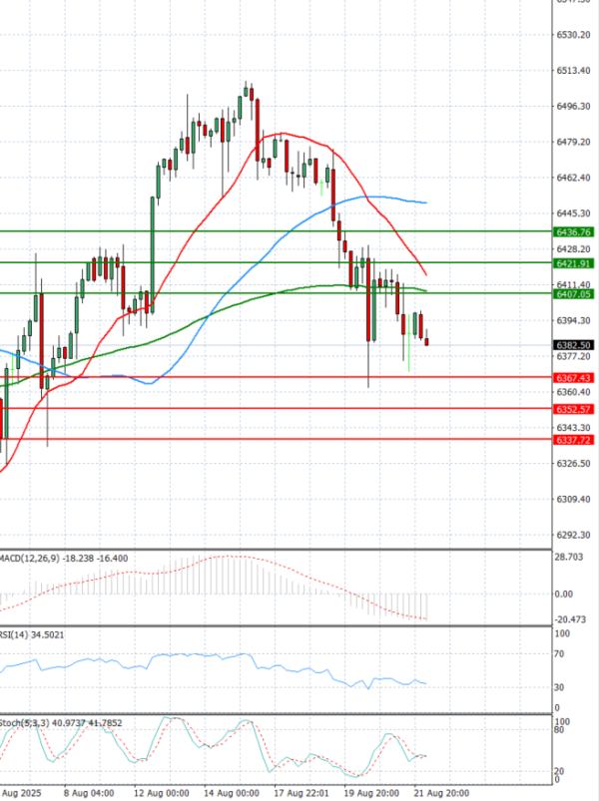Screen dimensions: 599x801
Task: Click the 6407.05 green resistance price label
Action: point(573,293)
